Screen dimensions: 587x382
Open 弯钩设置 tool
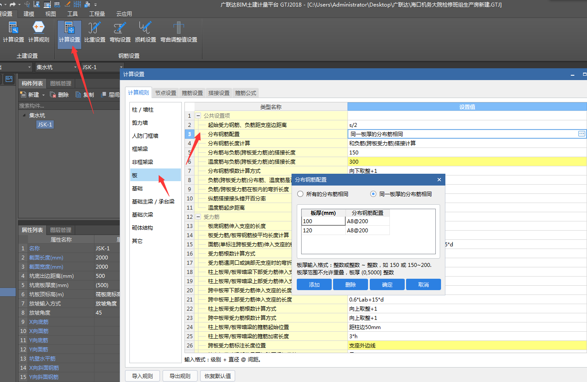(120, 32)
